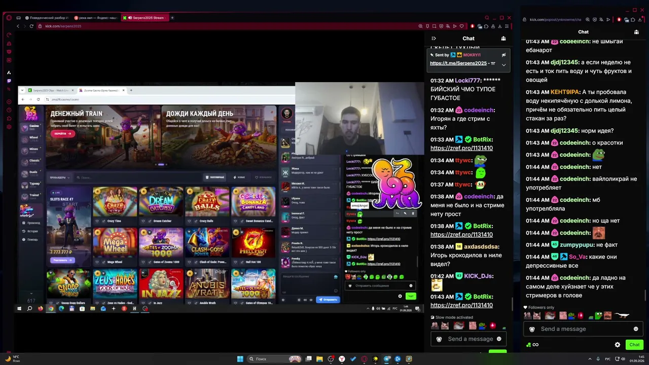Open the pinned t.me/Serpens2025 link
Image resolution: width=649 pixels, height=365 pixels.
[x=458, y=63]
